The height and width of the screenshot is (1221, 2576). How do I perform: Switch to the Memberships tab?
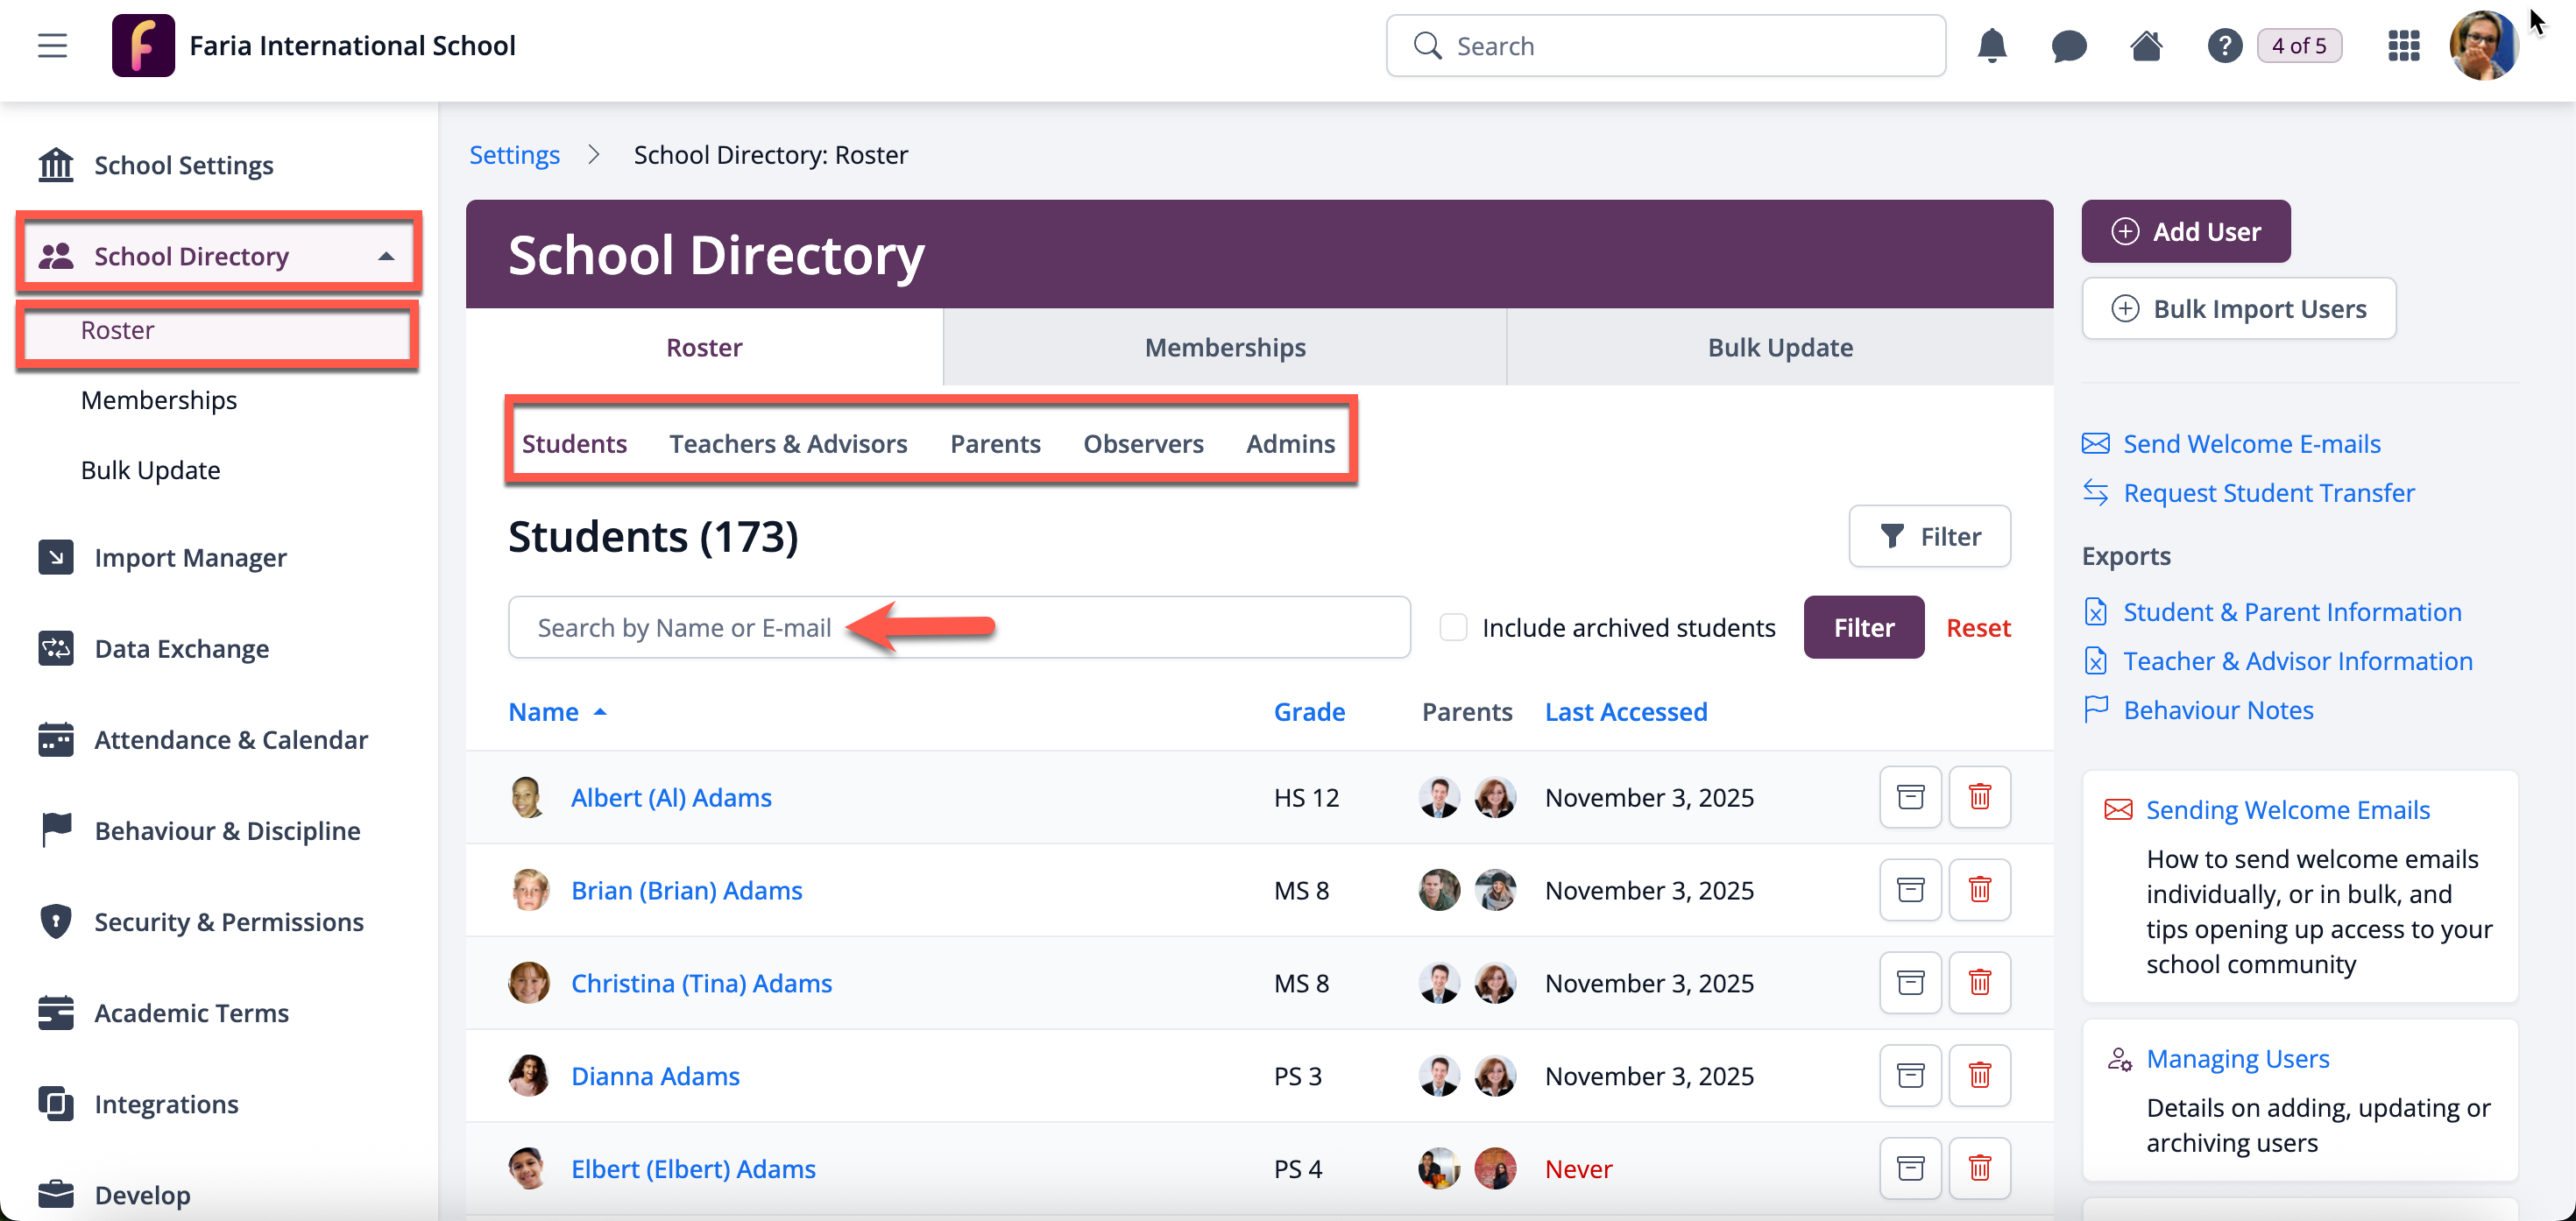tap(1224, 347)
